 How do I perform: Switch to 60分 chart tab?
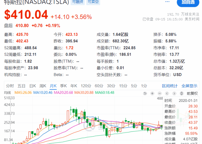(99, 86)
